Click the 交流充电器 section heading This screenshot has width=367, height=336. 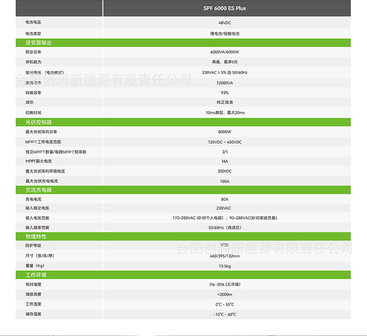39,190
